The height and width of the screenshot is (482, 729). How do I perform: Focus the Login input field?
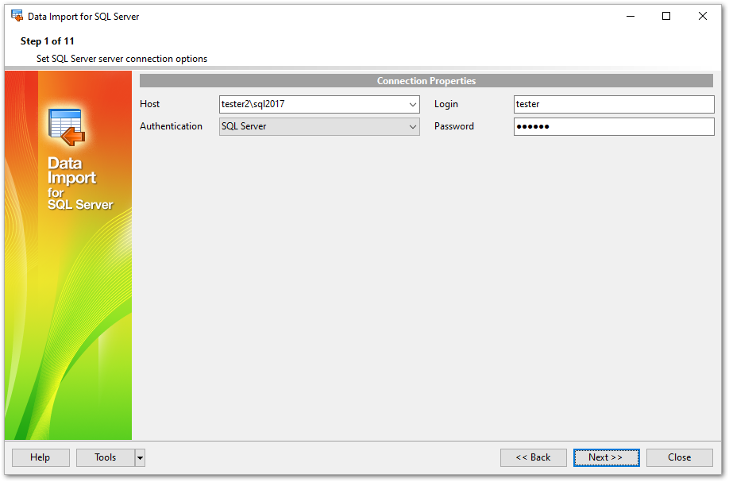click(x=614, y=104)
